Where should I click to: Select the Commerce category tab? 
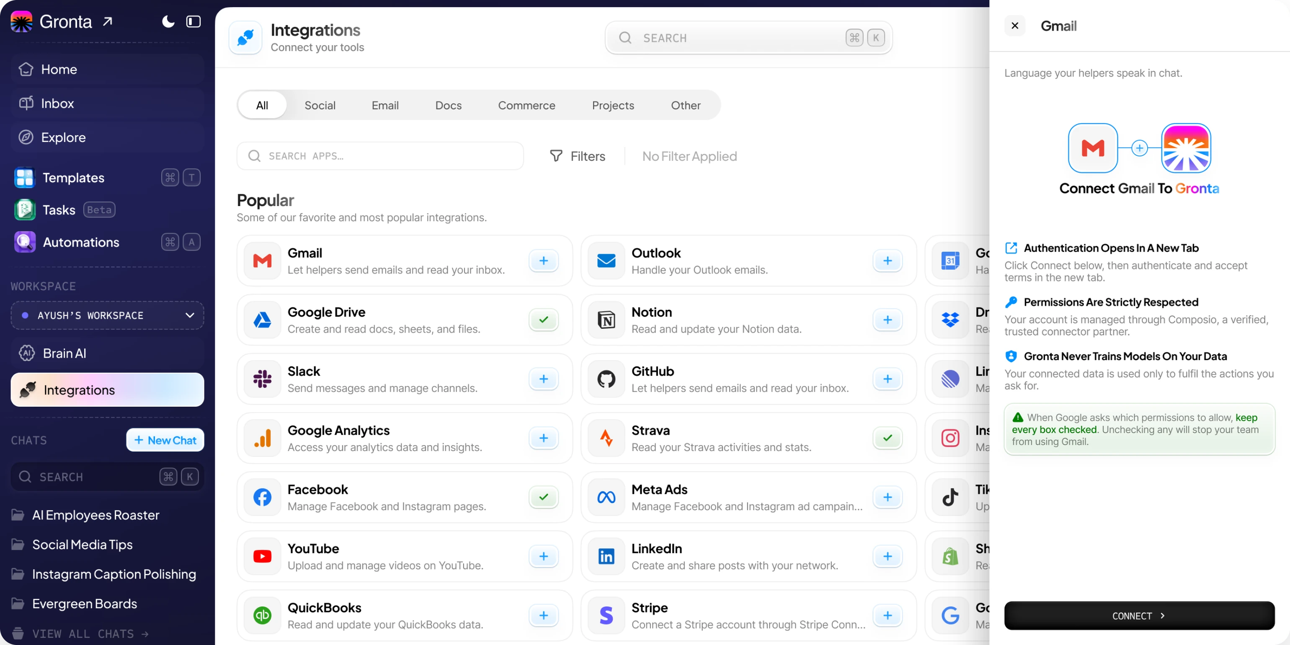click(x=526, y=105)
